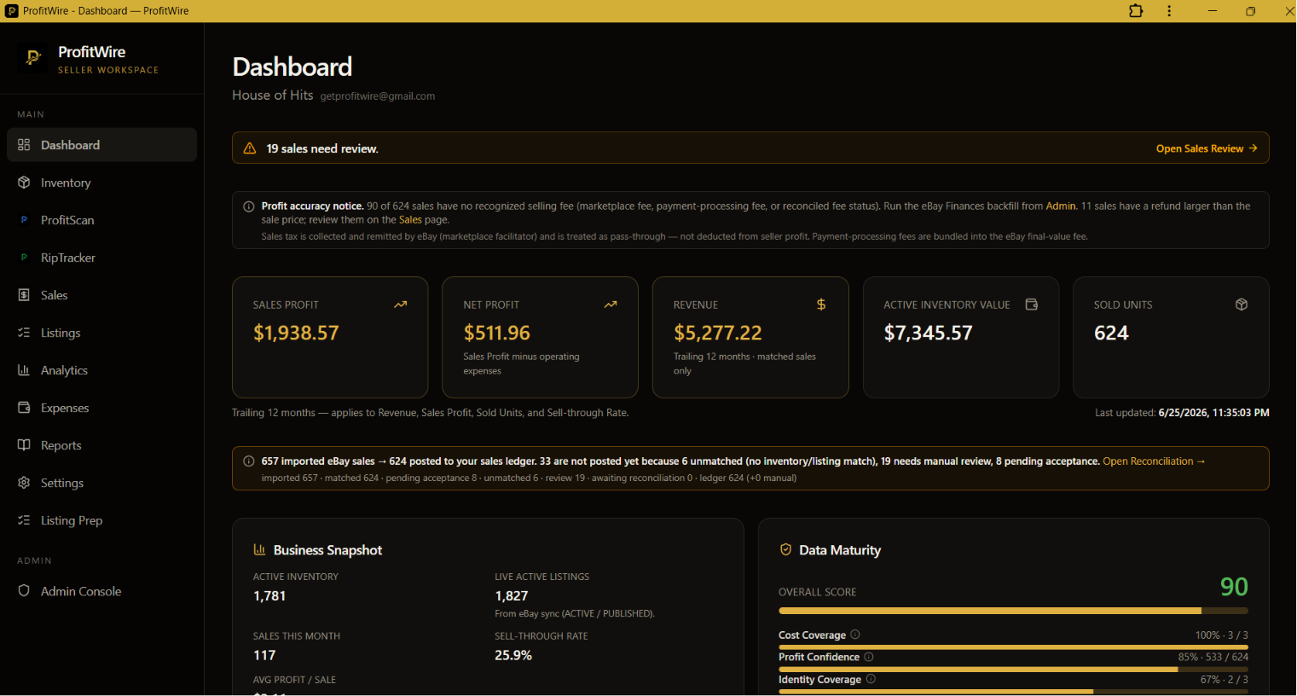Click the Sales Profit value $1,938.57

tap(296, 333)
